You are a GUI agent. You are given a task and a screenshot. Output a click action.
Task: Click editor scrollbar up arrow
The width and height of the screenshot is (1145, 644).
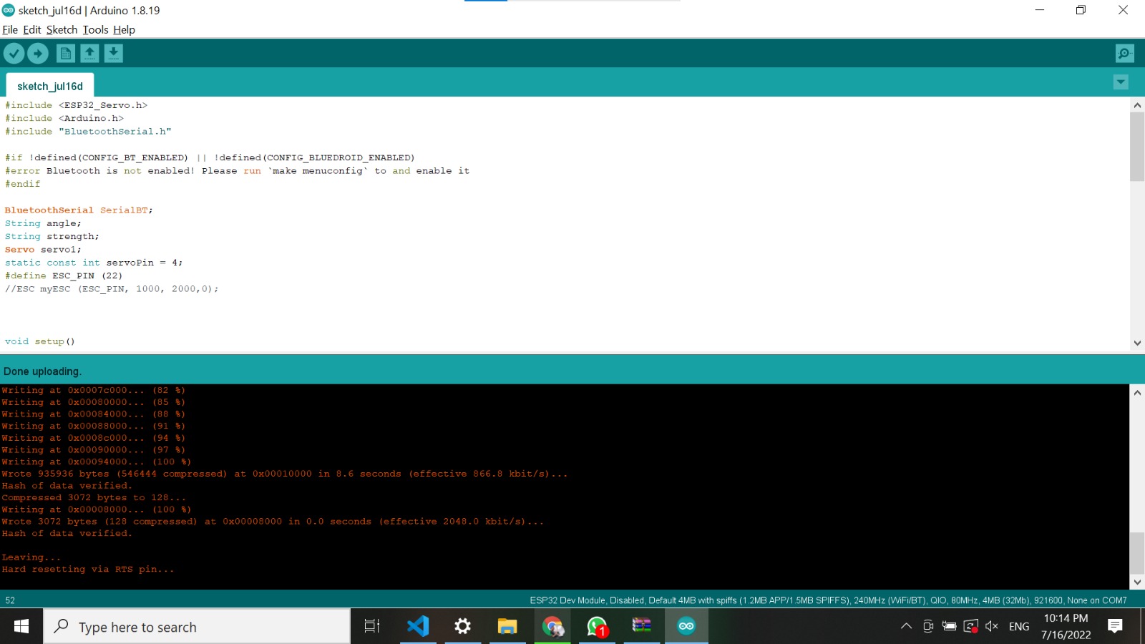tap(1137, 105)
